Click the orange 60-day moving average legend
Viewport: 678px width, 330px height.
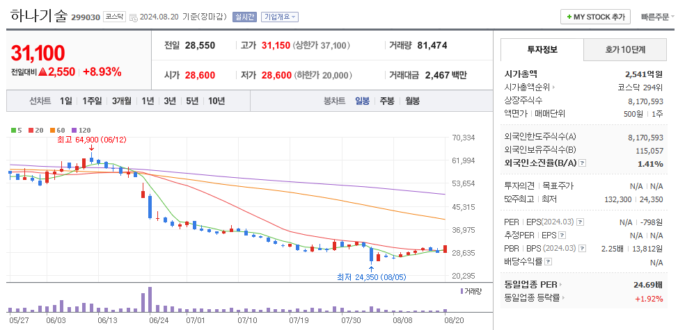pyautogui.click(x=57, y=130)
